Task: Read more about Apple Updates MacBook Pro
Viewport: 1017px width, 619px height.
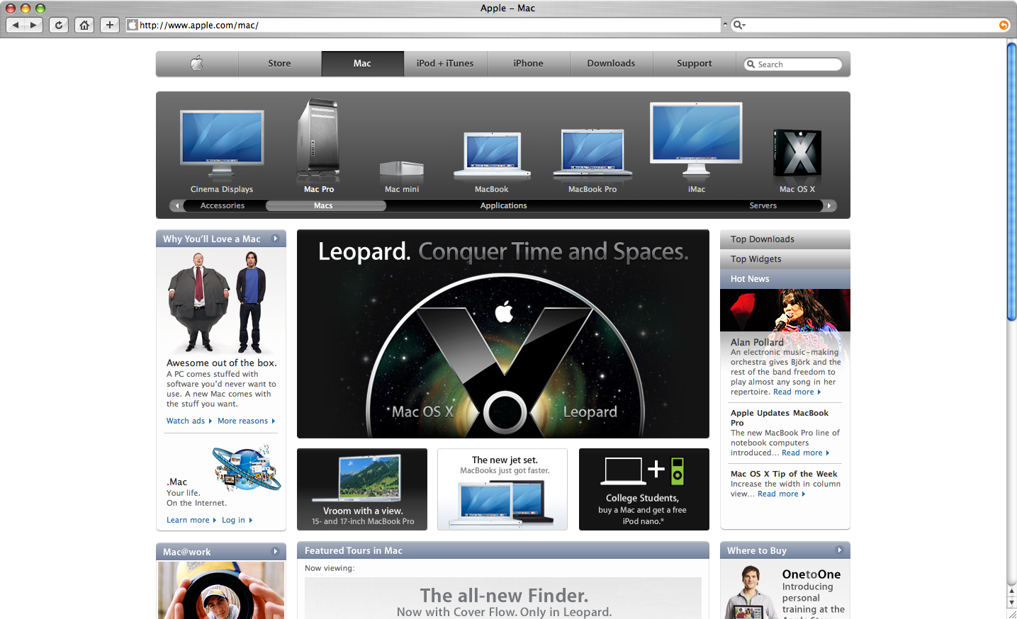Action: point(805,453)
